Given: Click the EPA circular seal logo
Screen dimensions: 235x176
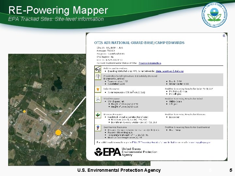Looking at the screenshot, I should point(214,15).
